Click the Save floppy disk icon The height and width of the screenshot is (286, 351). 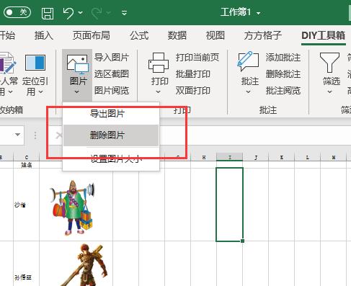pyautogui.click(x=48, y=13)
